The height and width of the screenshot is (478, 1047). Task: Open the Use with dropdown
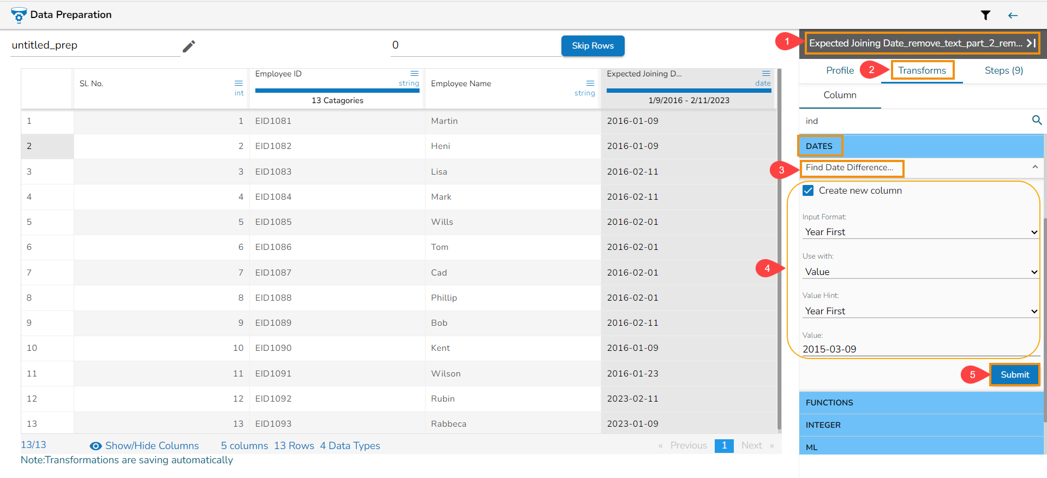tap(920, 272)
